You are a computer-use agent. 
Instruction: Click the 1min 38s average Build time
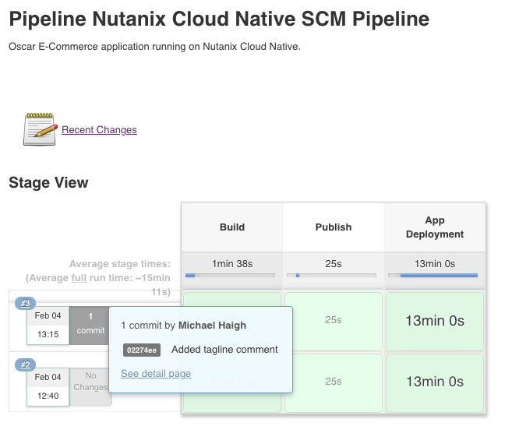232,264
